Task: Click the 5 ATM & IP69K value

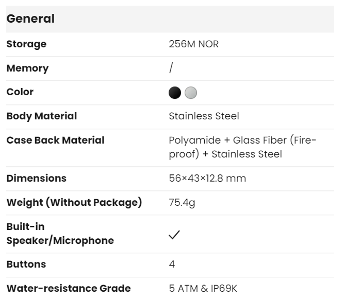Action: (x=203, y=288)
